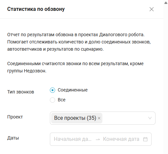The image size is (168, 154).
Task: Click the Все проекты (35) tag text
Action: coord(75,118)
